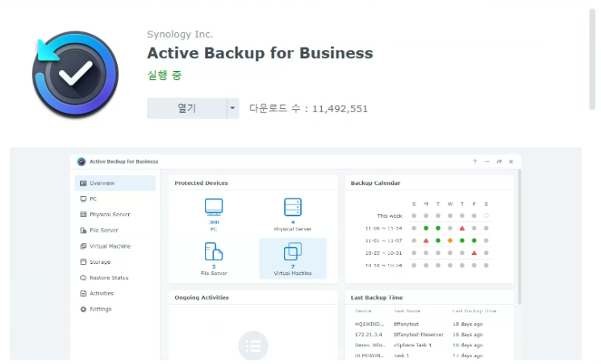Click the tiffanytest task name row

[406, 324]
